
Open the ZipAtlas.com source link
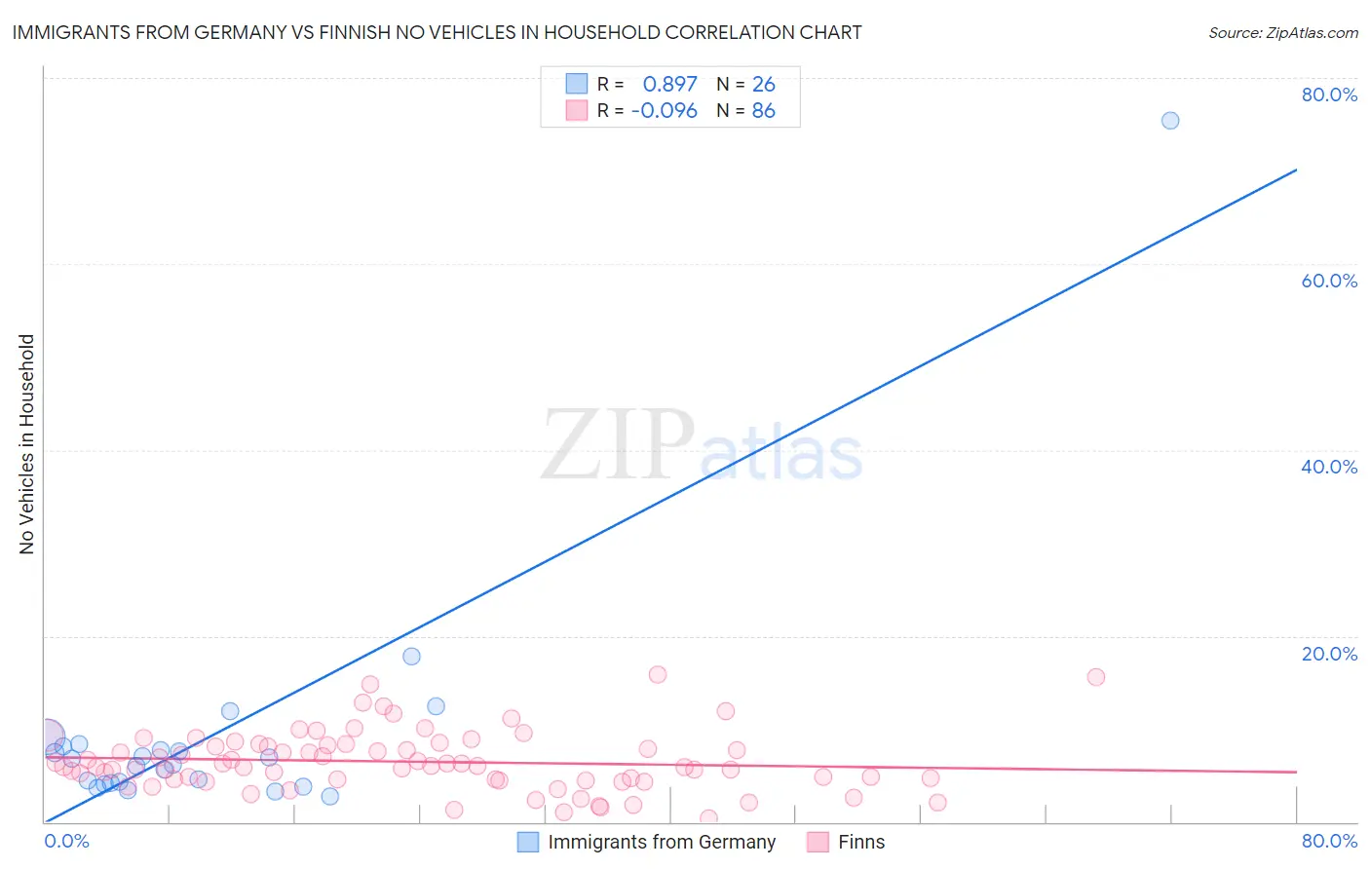[1283, 32]
